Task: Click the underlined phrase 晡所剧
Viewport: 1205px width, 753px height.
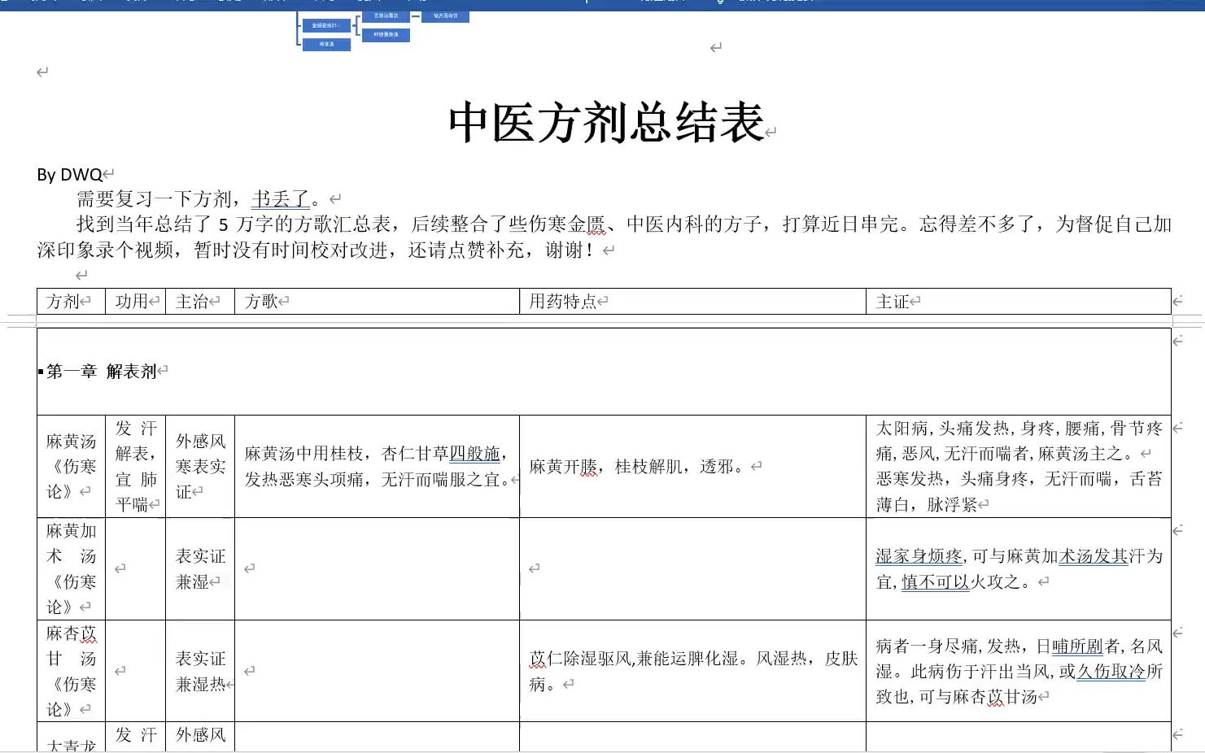Action: [x=1077, y=646]
